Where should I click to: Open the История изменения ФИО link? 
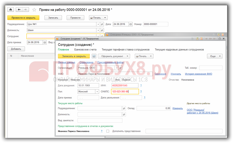click(x=199, y=74)
